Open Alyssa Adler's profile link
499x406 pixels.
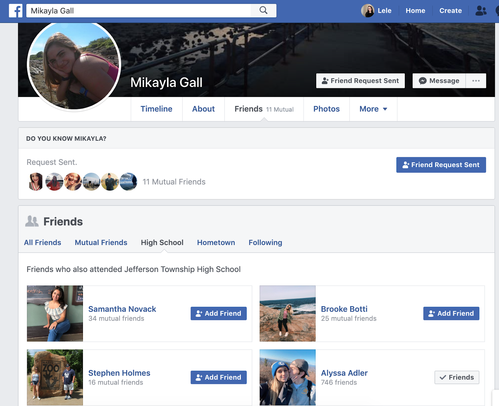344,373
